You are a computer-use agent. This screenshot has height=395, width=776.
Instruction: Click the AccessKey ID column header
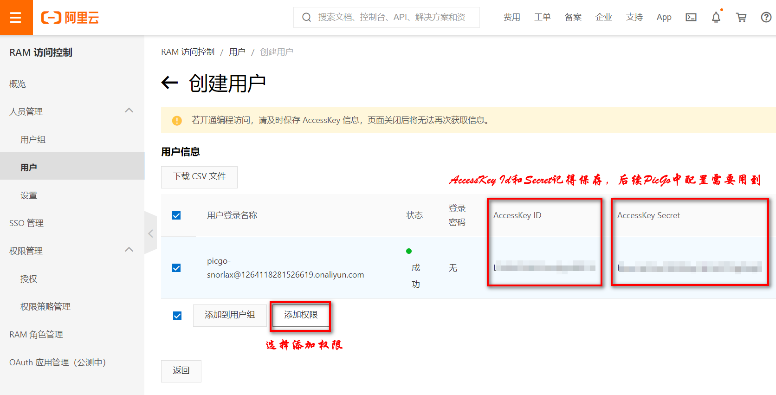pyautogui.click(x=517, y=215)
